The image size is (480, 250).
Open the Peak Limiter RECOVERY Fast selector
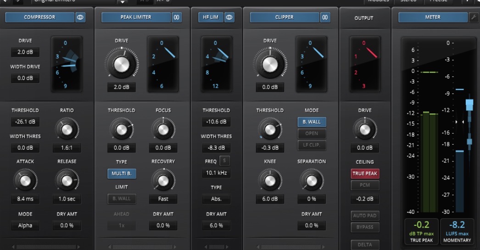(x=163, y=199)
